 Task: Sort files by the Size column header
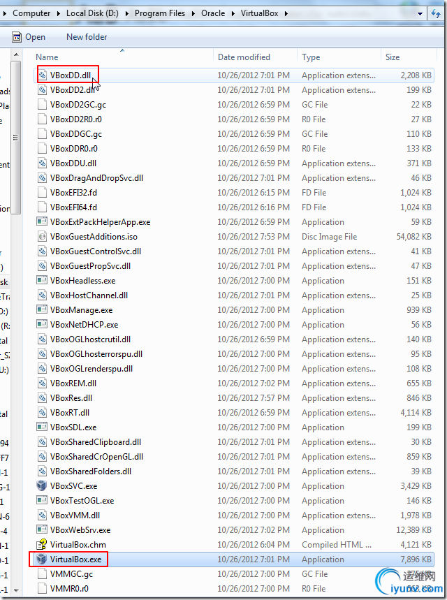click(409, 57)
